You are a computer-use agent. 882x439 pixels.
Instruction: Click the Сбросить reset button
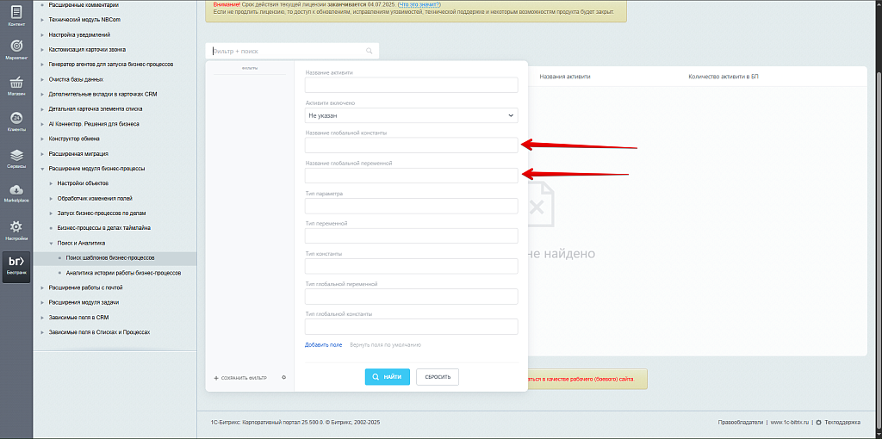[x=438, y=377]
